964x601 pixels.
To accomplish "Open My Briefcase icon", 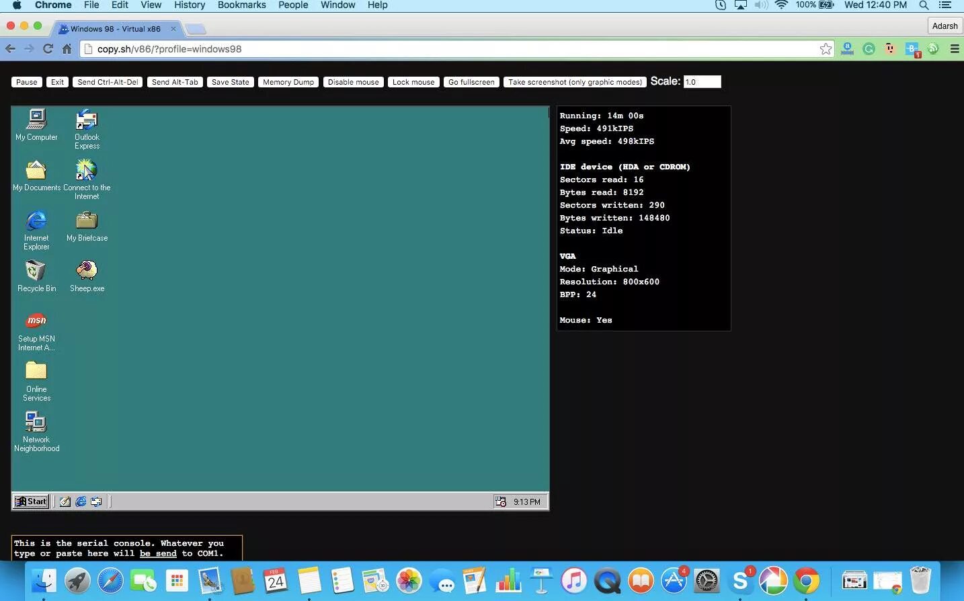I will click(x=87, y=227).
